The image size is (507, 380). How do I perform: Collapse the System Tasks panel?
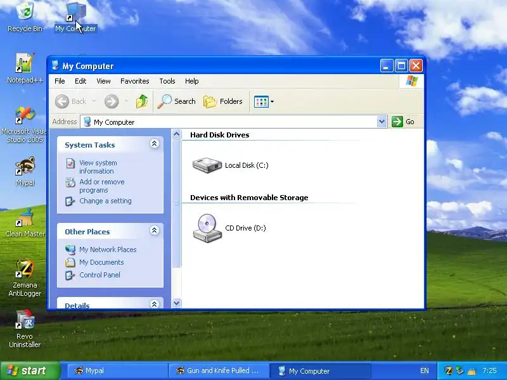[x=154, y=144]
